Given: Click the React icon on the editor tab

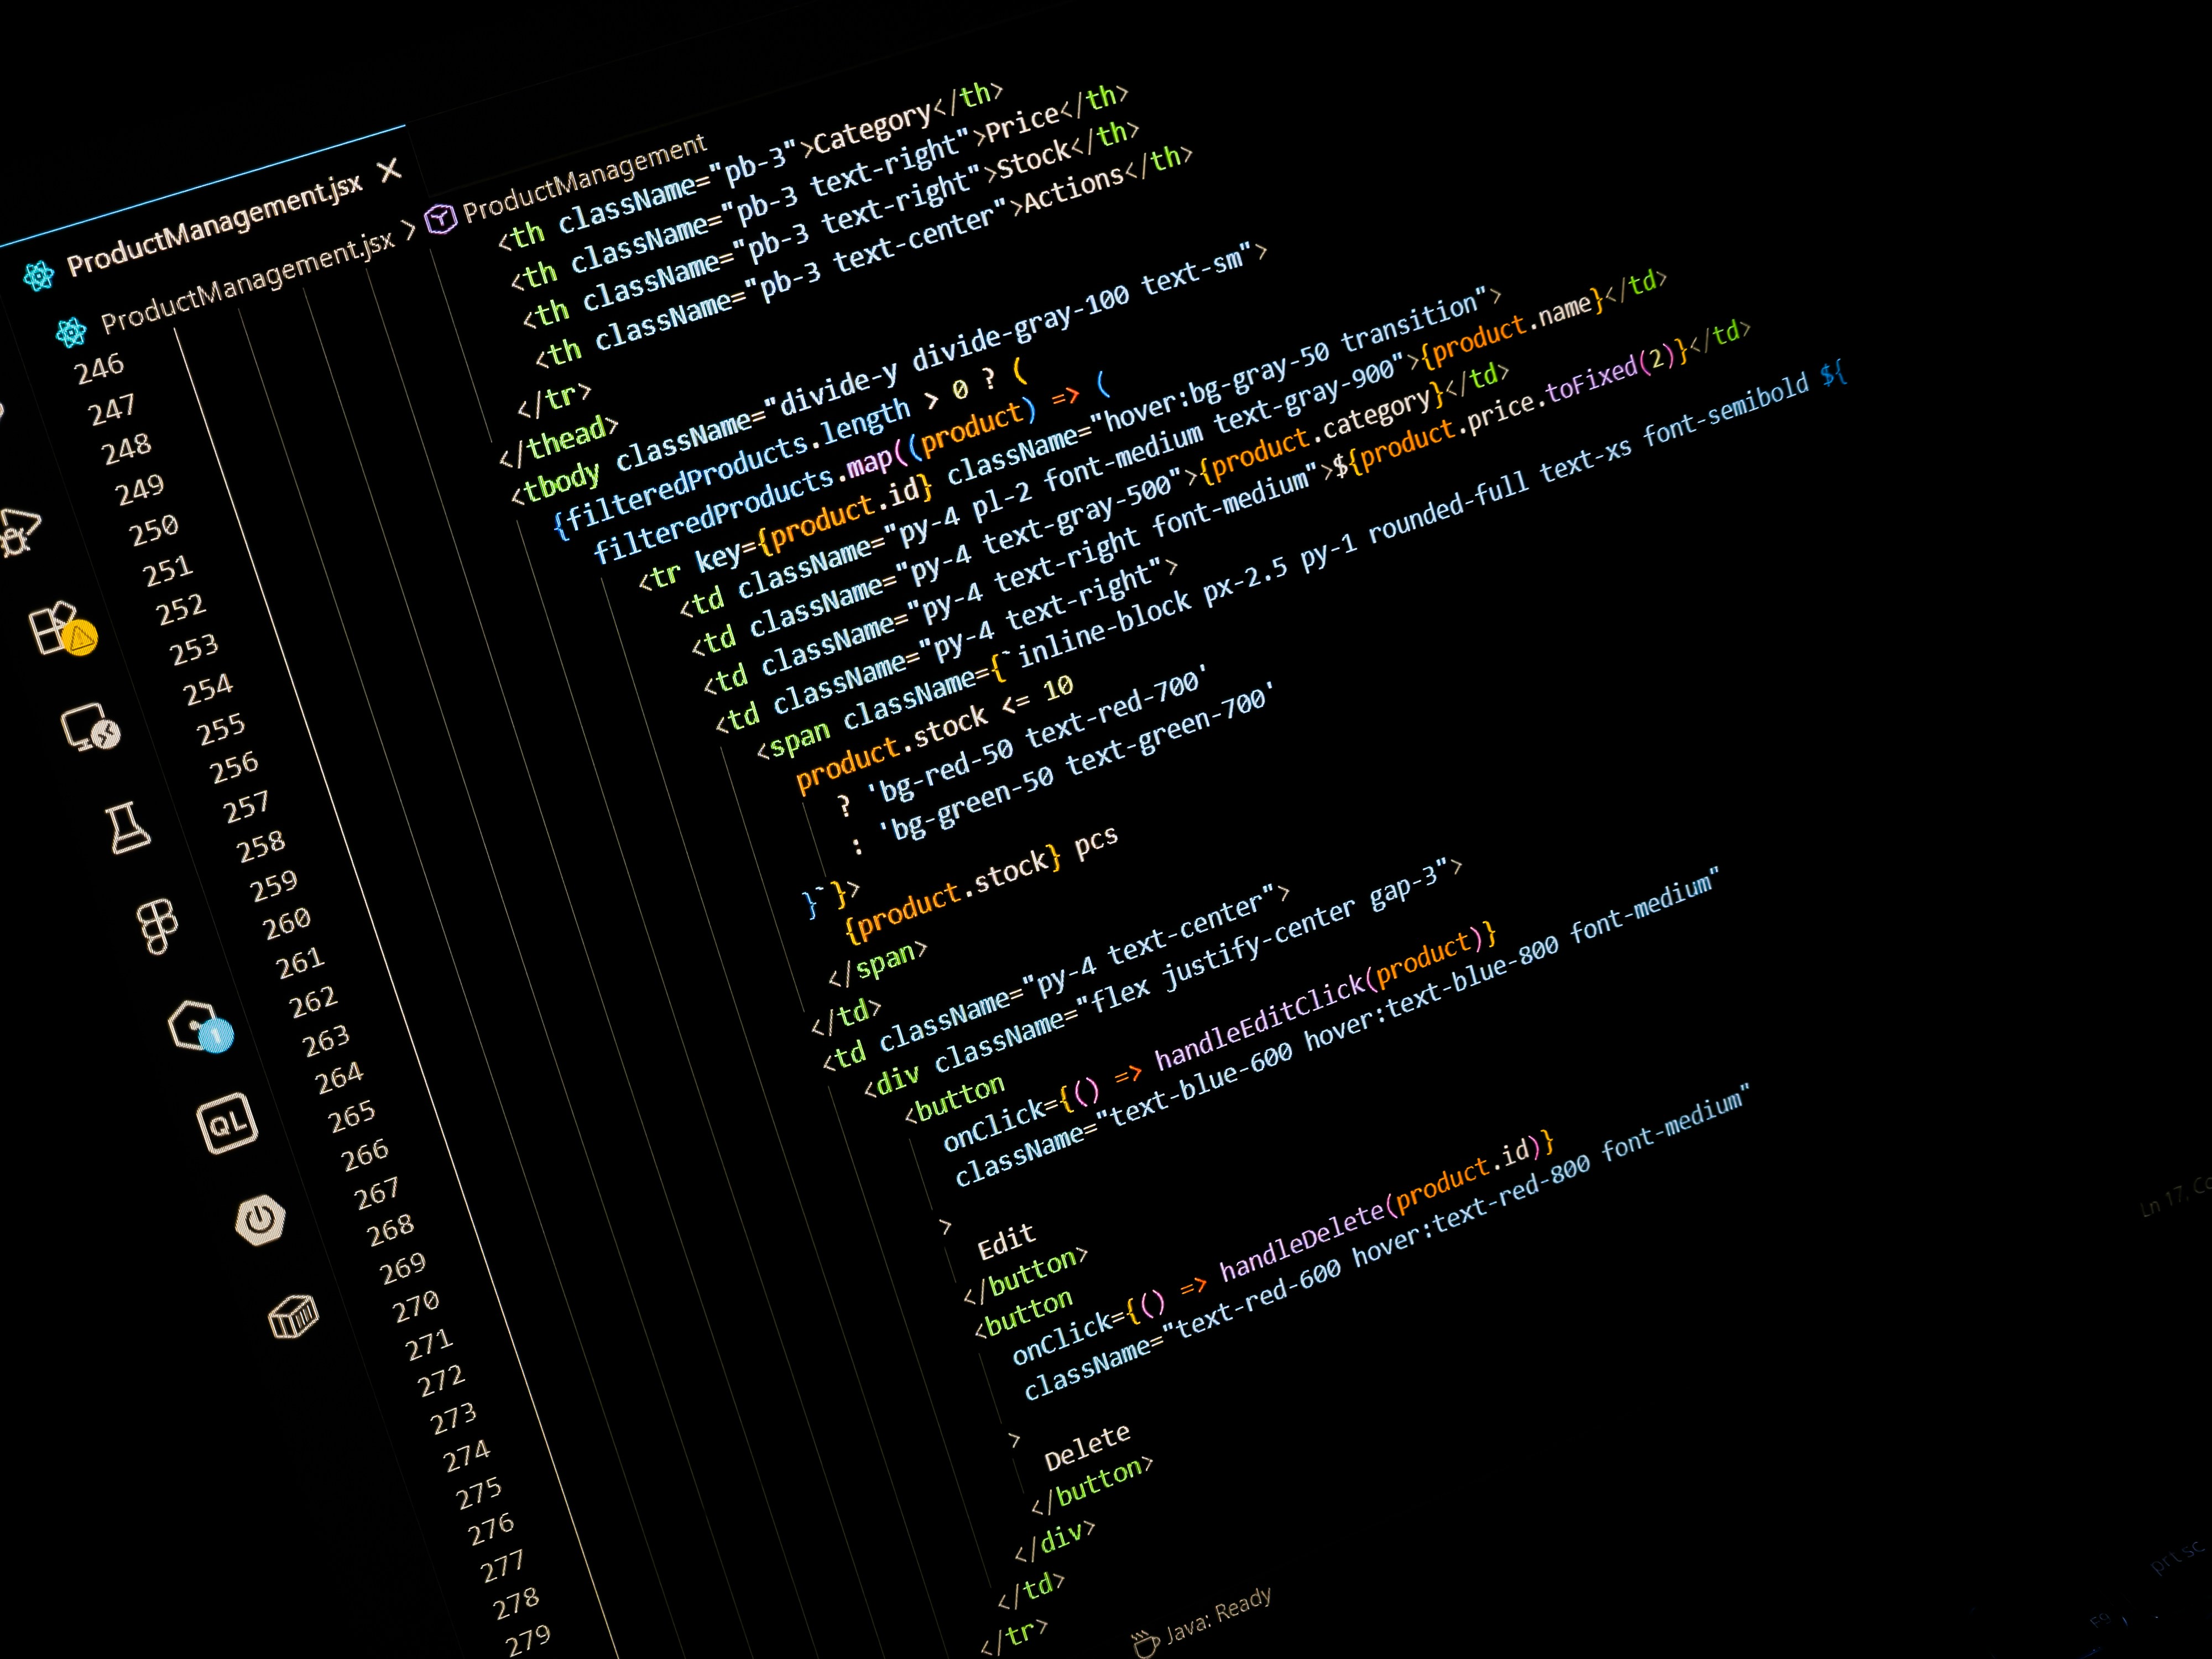Looking at the screenshot, I should [x=39, y=276].
